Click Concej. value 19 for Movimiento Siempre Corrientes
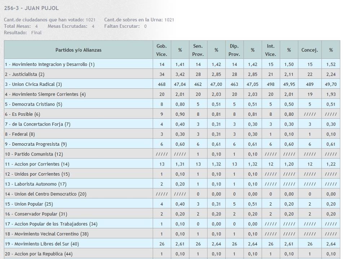 [310, 94]
